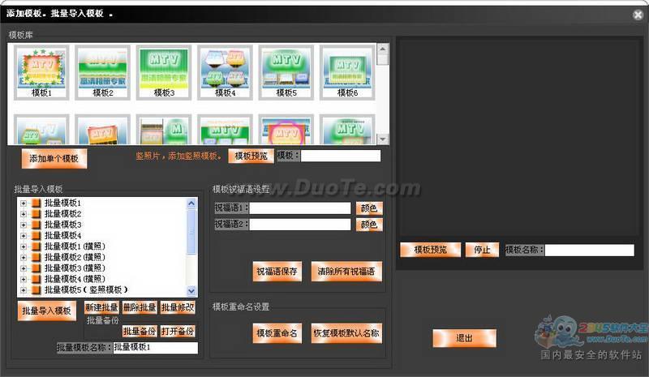Focus the 祝福语1 text field

pyautogui.click(x=299, y=208)
